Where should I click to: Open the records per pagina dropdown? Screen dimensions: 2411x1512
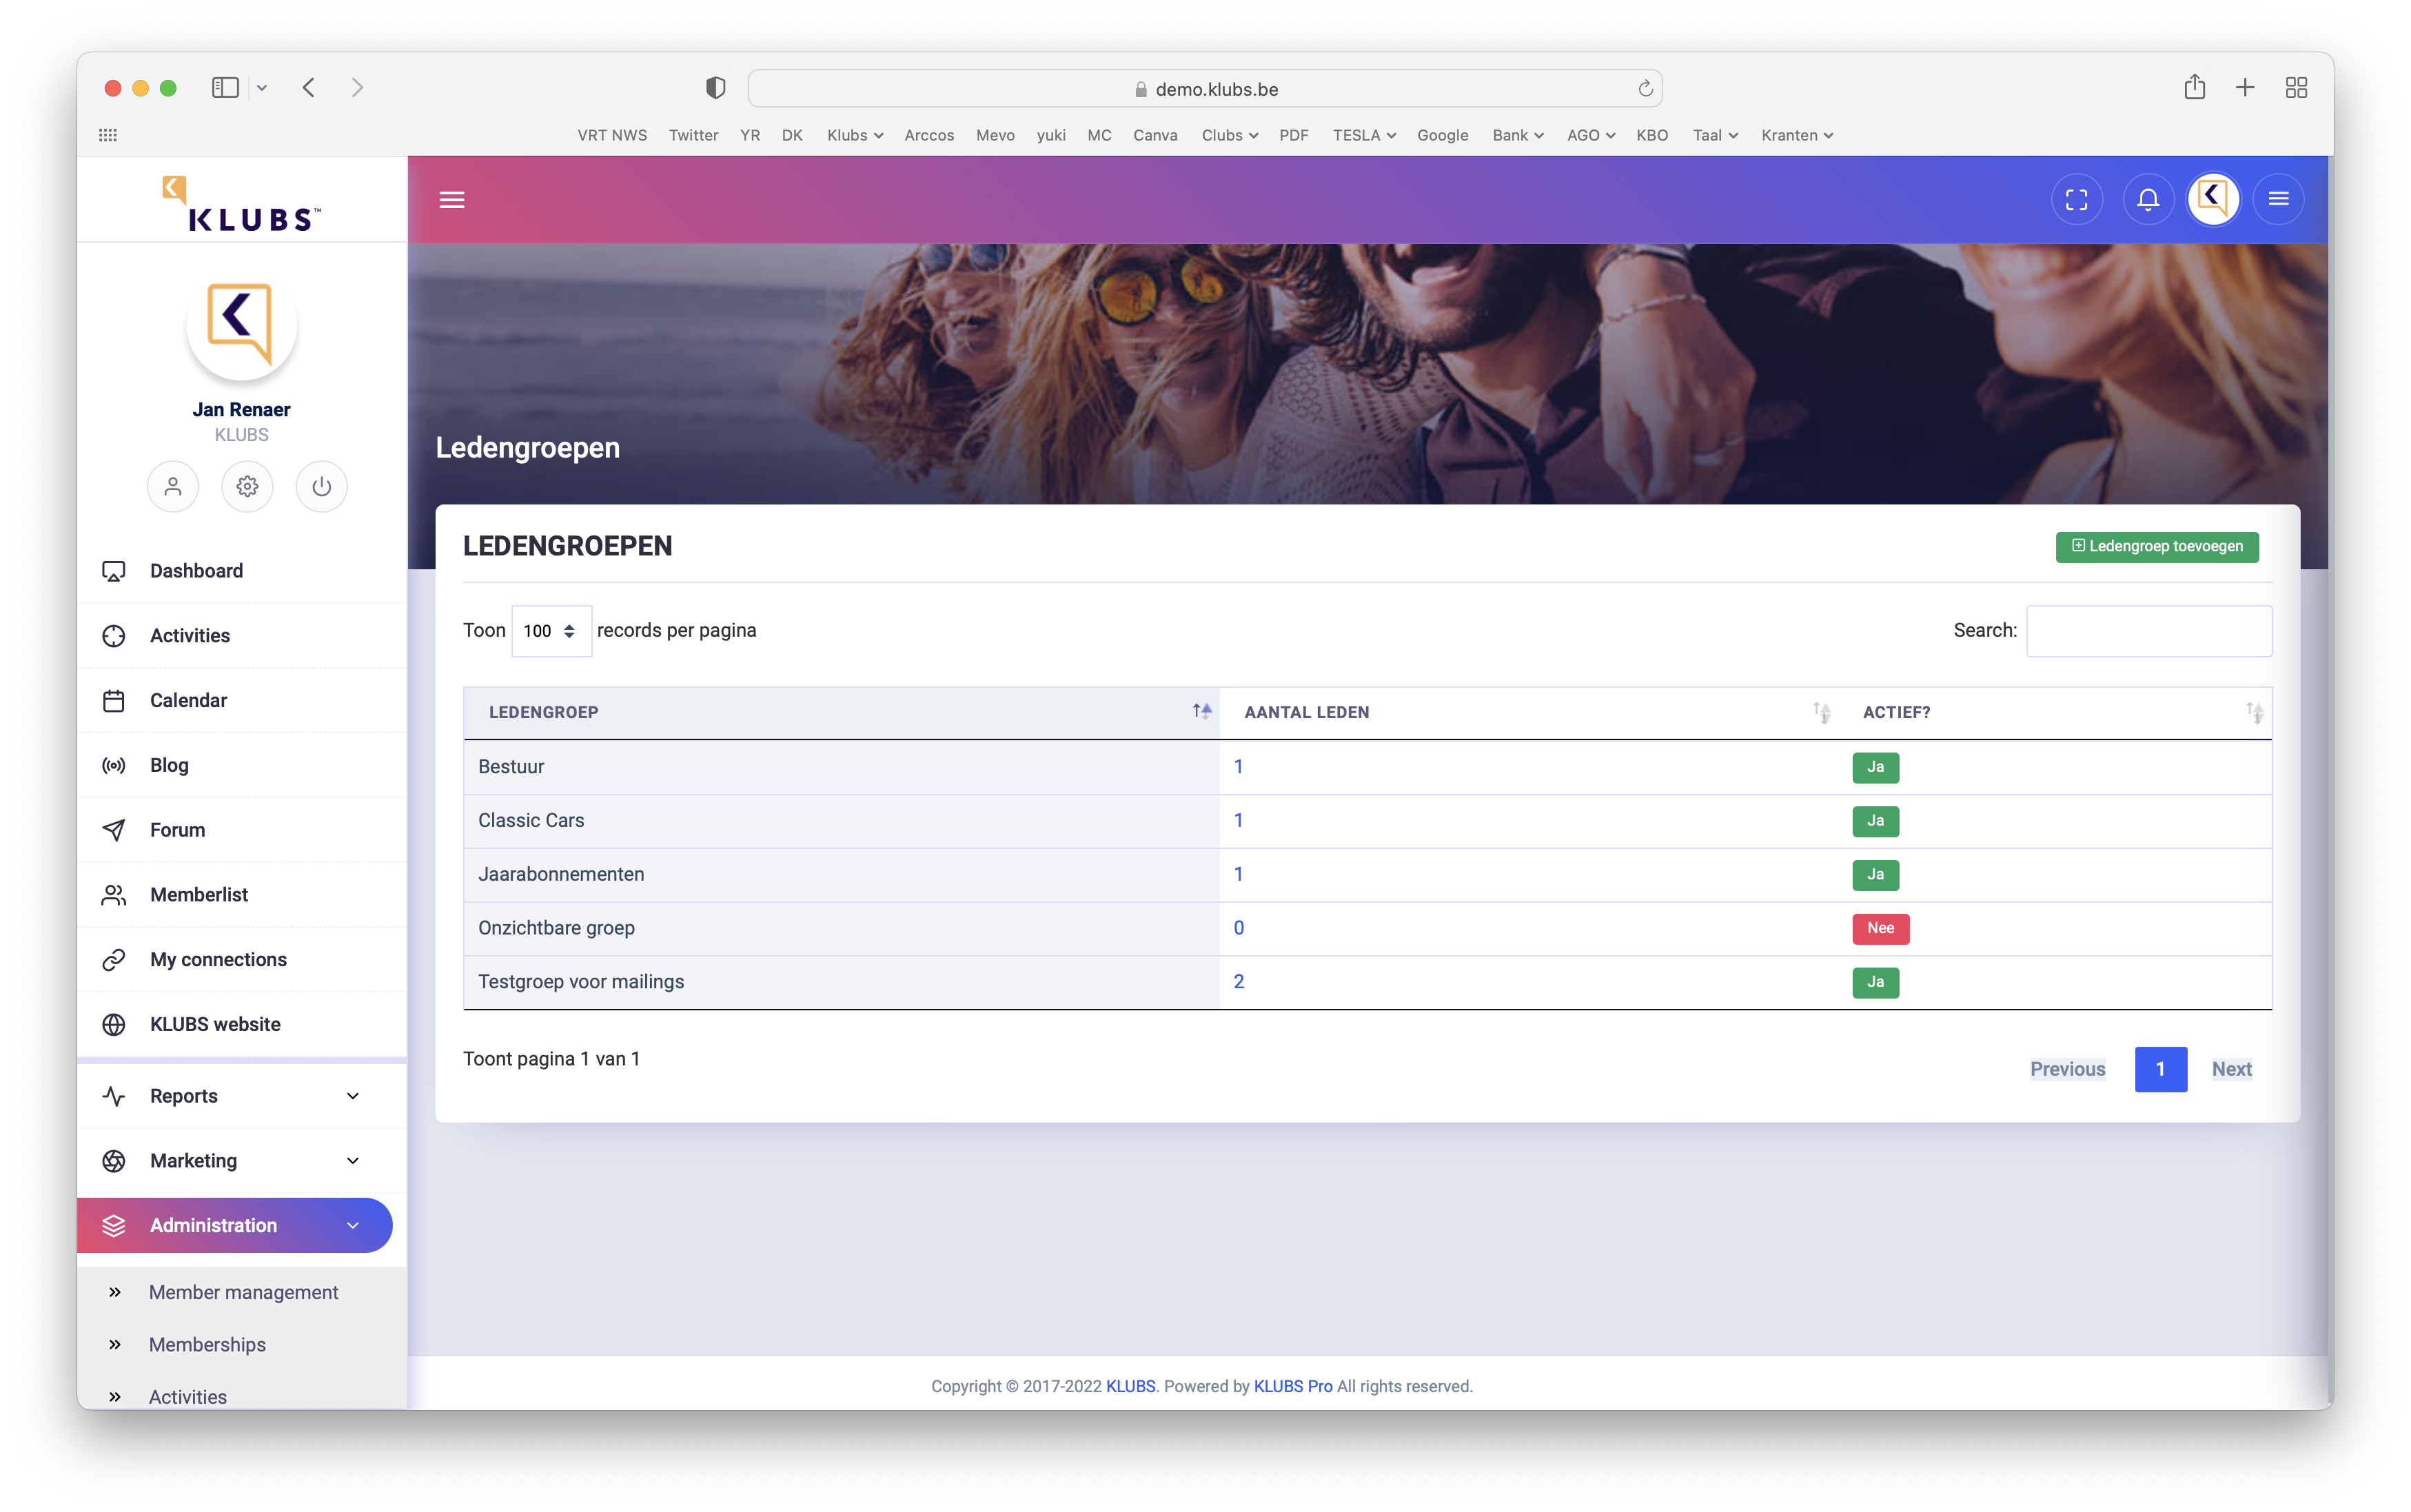[x=551, y=631]
